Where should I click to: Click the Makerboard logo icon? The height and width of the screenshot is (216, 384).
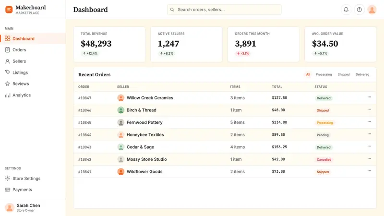coord(9,10)
